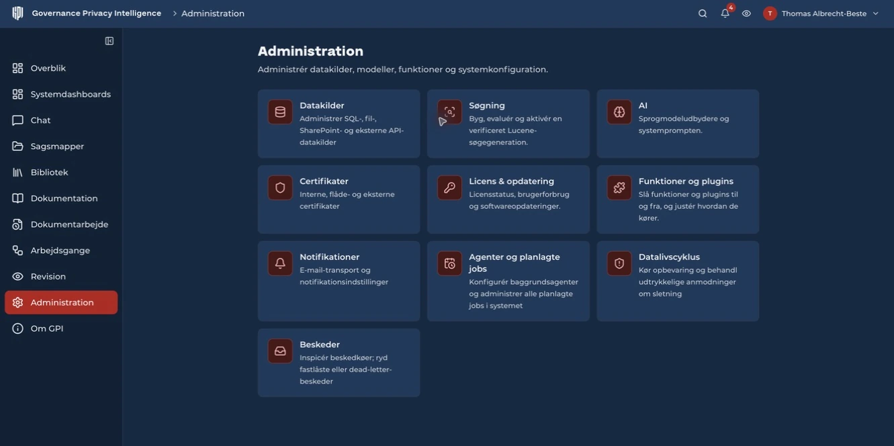
Task: Go to Overblik in sidebar
Action: click(x=48, y=68)
